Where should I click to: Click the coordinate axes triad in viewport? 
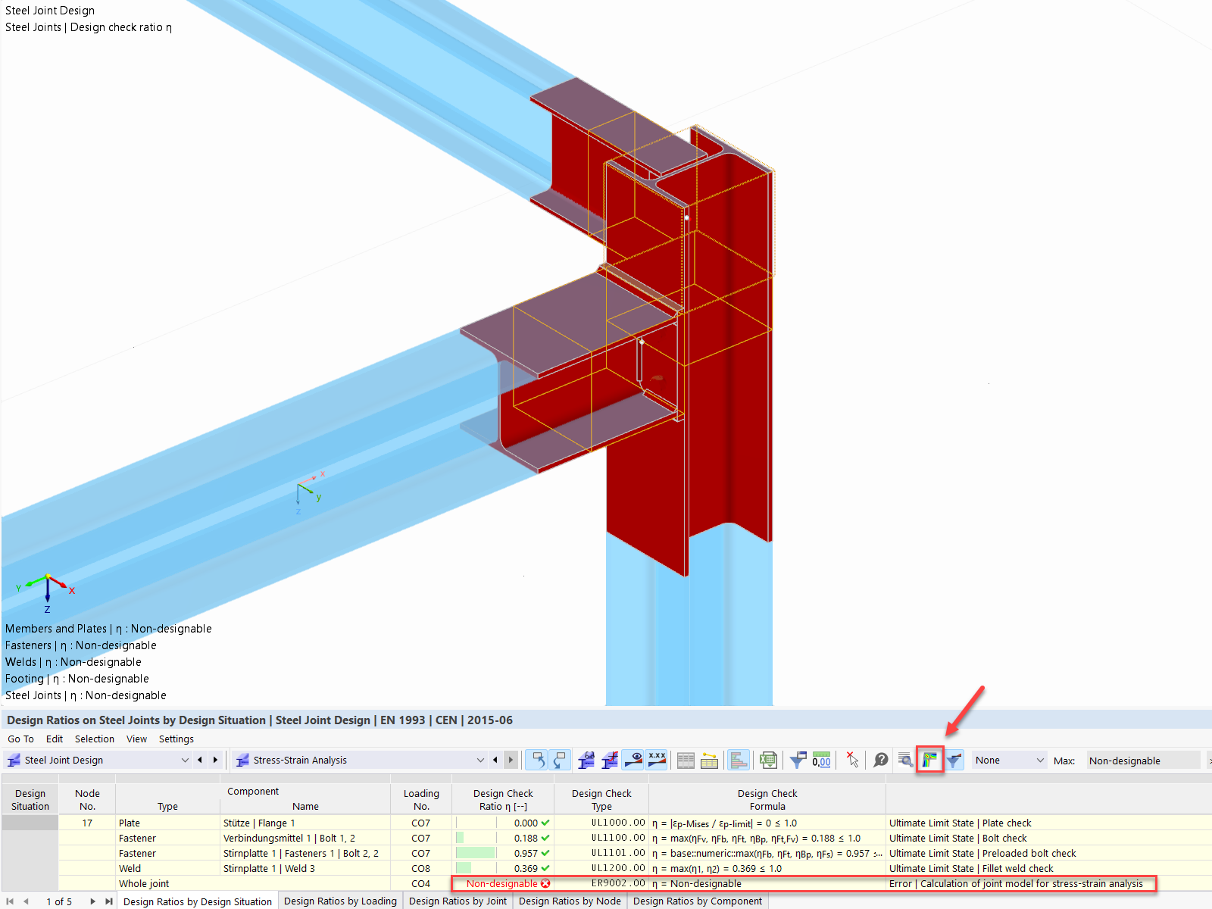pos(47,592)
